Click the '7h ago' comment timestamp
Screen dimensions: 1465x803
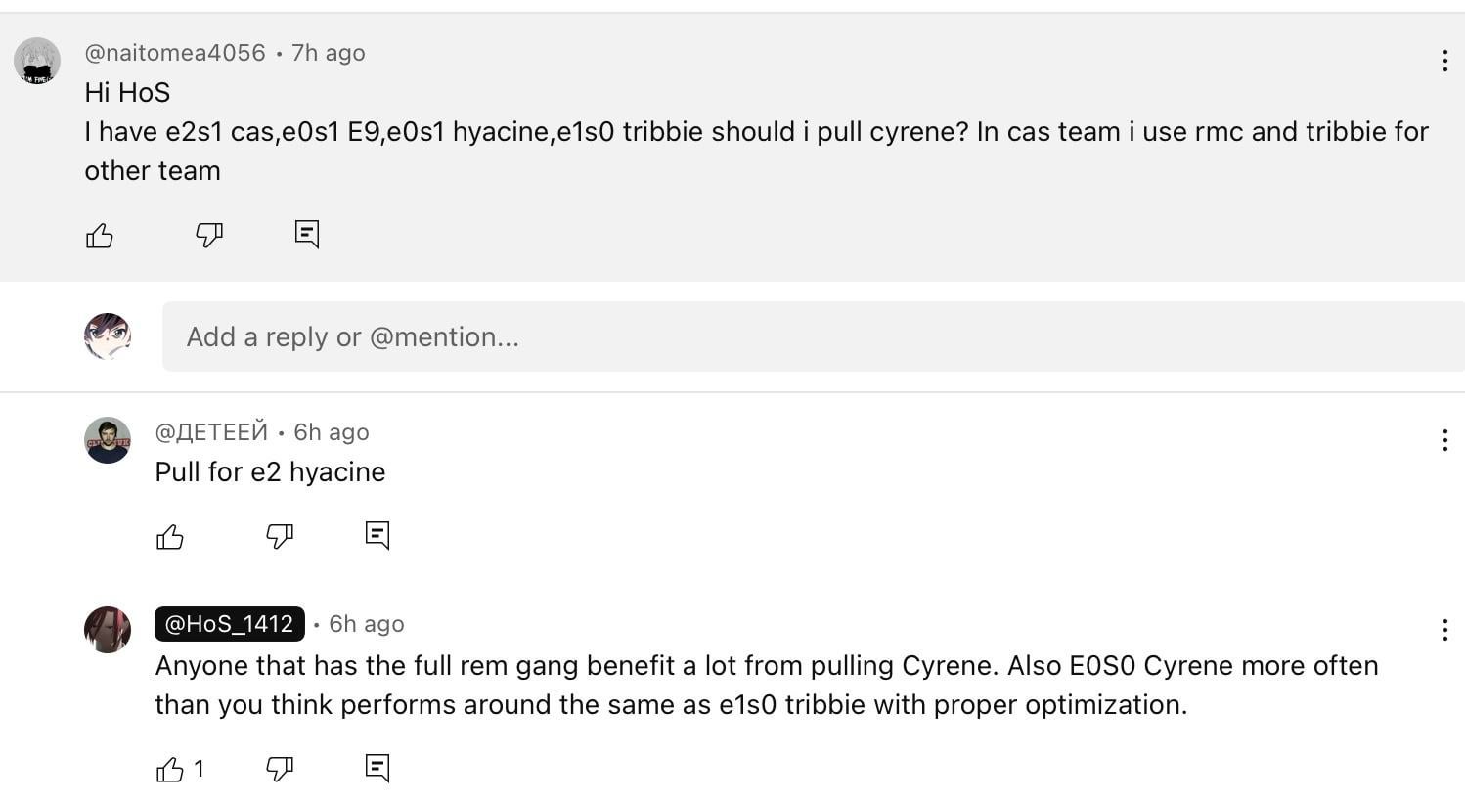(x=329, y=53)
